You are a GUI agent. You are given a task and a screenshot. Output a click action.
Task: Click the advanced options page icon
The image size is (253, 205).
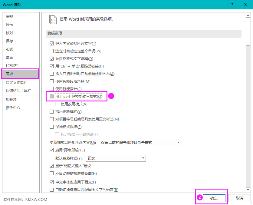(53, 19)
